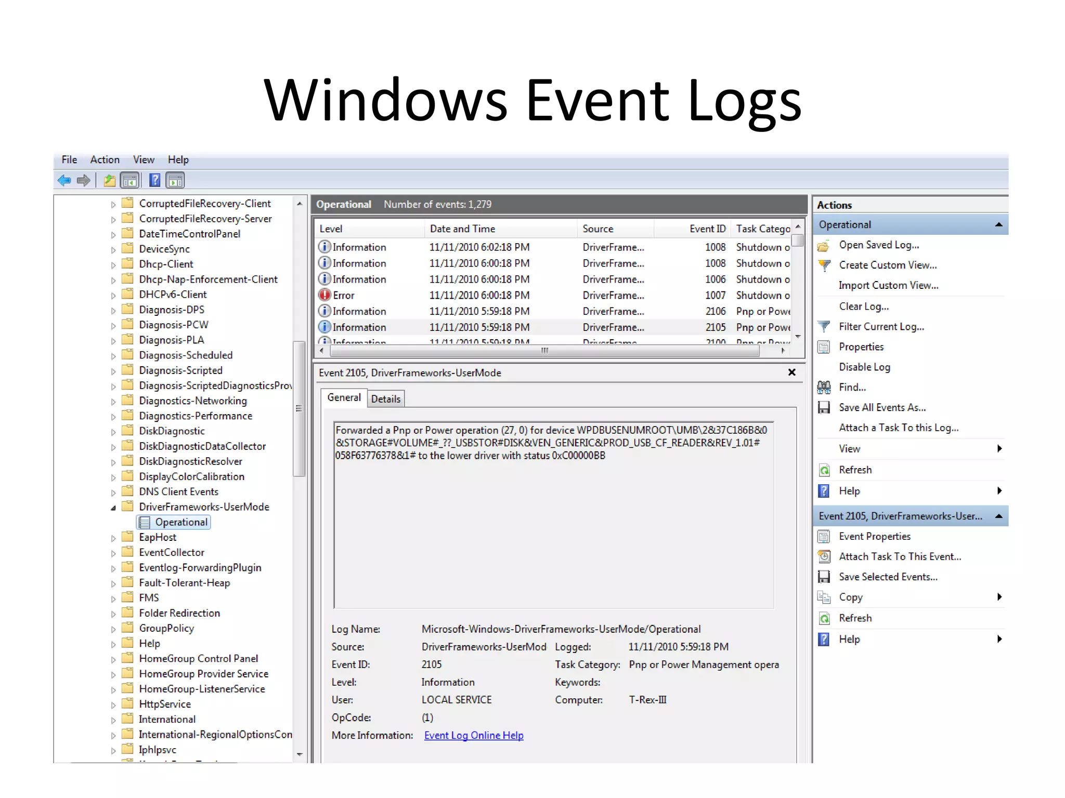Click the Filter Current Log funnel icon
Viewport: 1065px width, 798px height.
pyautogui.click(x=824, y=327)
